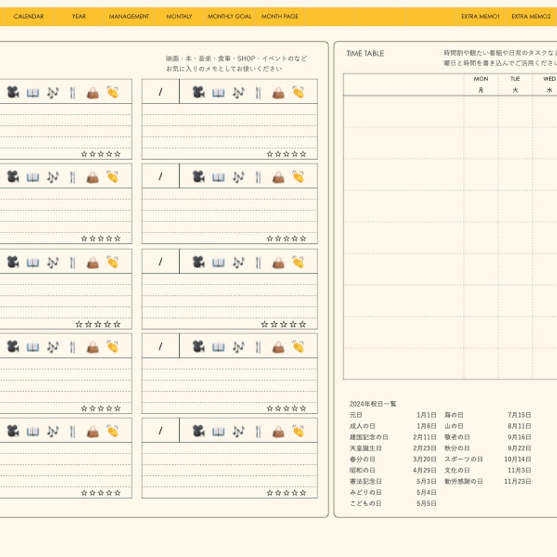
Task: Go to the MANAGEMENT tab
Action: (129, 16)
